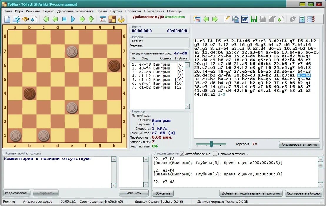
Task: Click the gray refresh arrows icon
Action: pos(293,19)
